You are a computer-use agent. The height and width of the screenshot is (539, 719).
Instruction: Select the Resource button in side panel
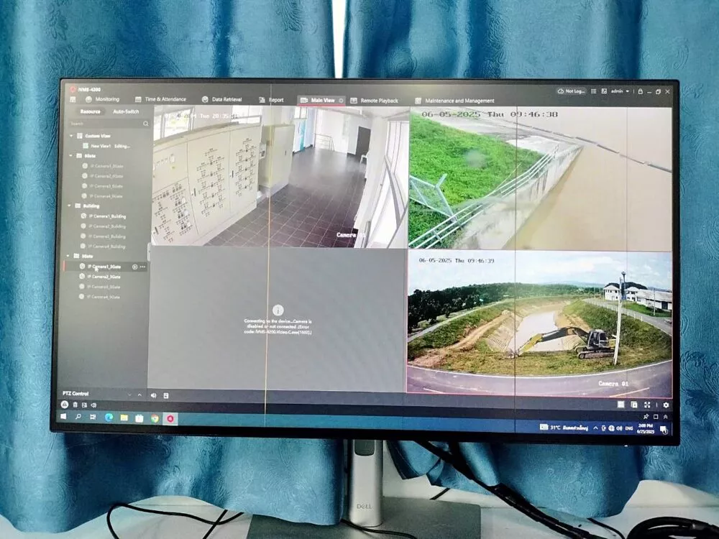pyautogui.click(x=90, y=111)
